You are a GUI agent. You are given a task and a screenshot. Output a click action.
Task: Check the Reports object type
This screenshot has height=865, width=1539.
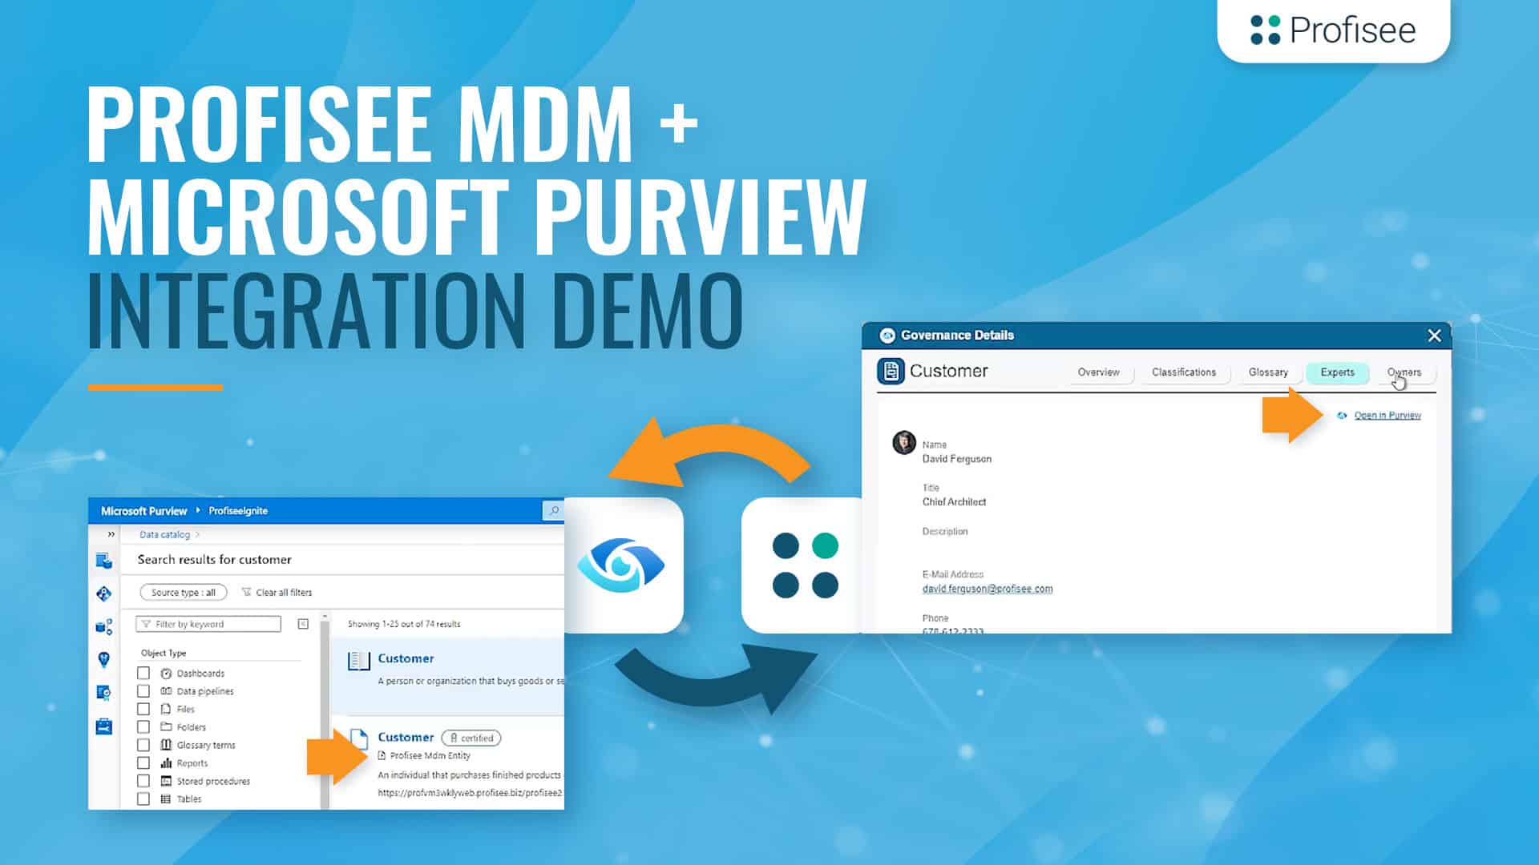click(143, 763)
